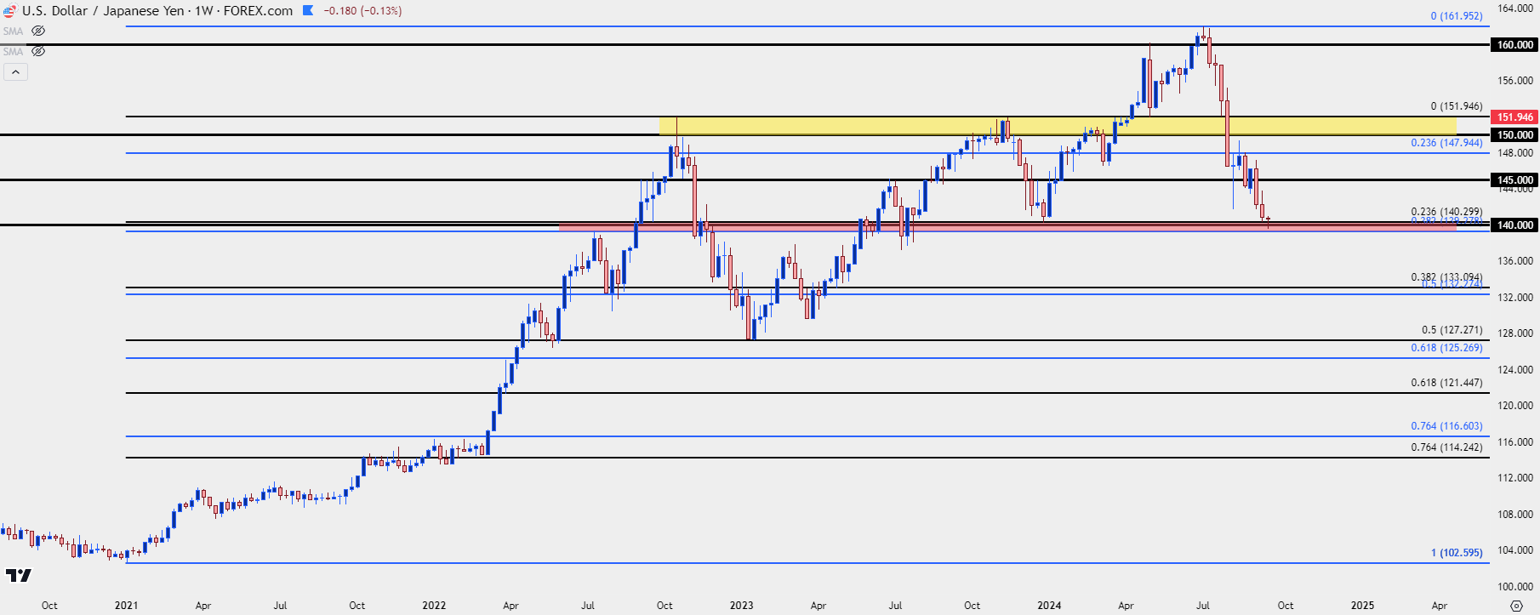The width and height of the screenshot is (1540, 615).
Task: Click the 0.618 (121.447) Fibonacci label
Action: coord(1446,383)
